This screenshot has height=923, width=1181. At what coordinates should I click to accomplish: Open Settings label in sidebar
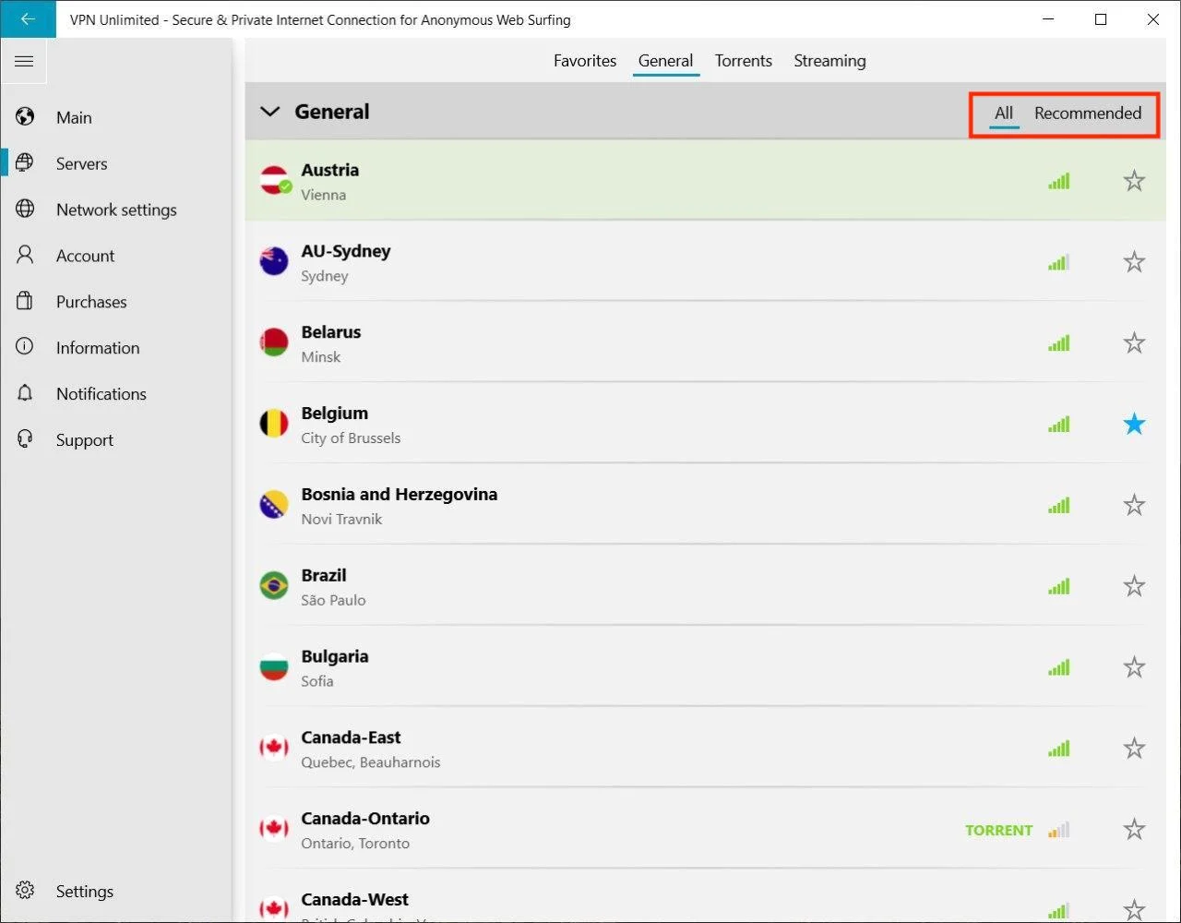tap(85, 892)
